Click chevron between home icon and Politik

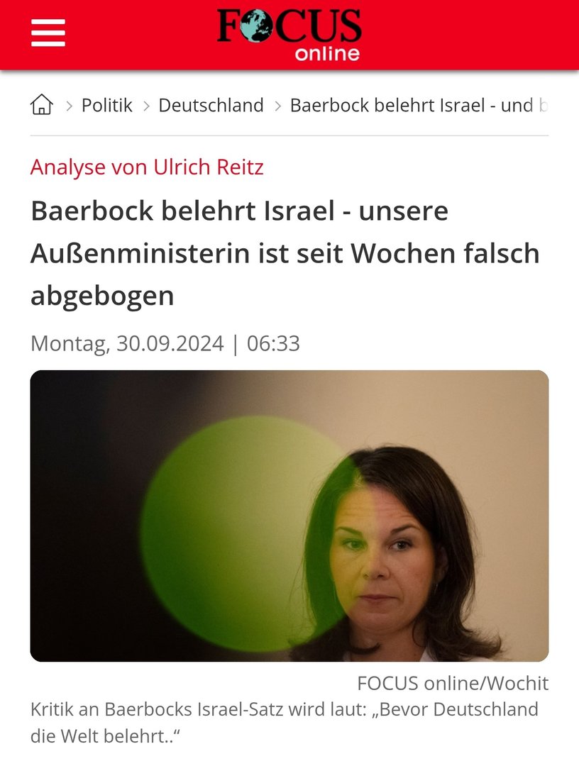pos(69,106)
